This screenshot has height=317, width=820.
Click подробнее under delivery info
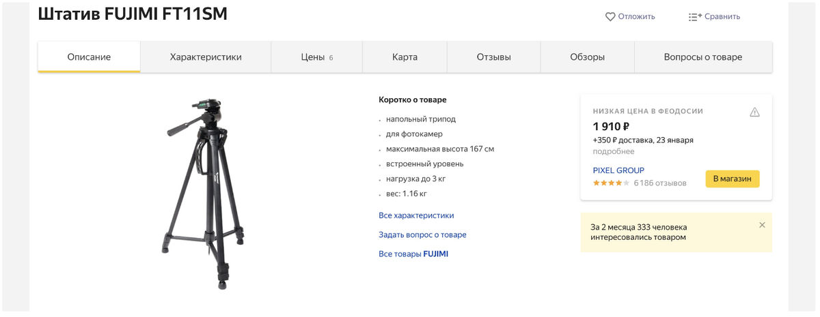point(614,151)
